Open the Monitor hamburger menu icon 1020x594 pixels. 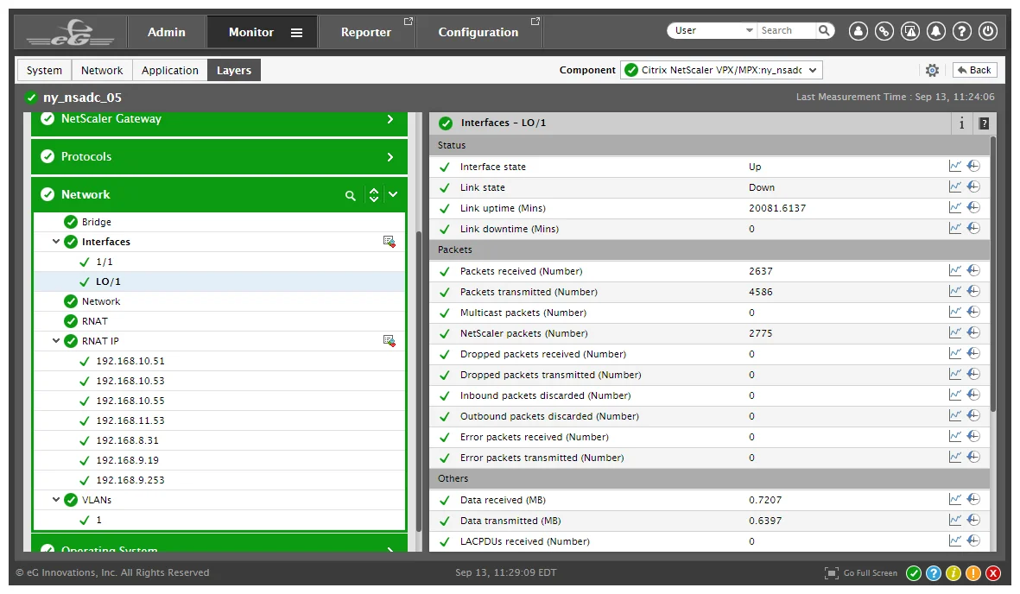tap(296, 33)
